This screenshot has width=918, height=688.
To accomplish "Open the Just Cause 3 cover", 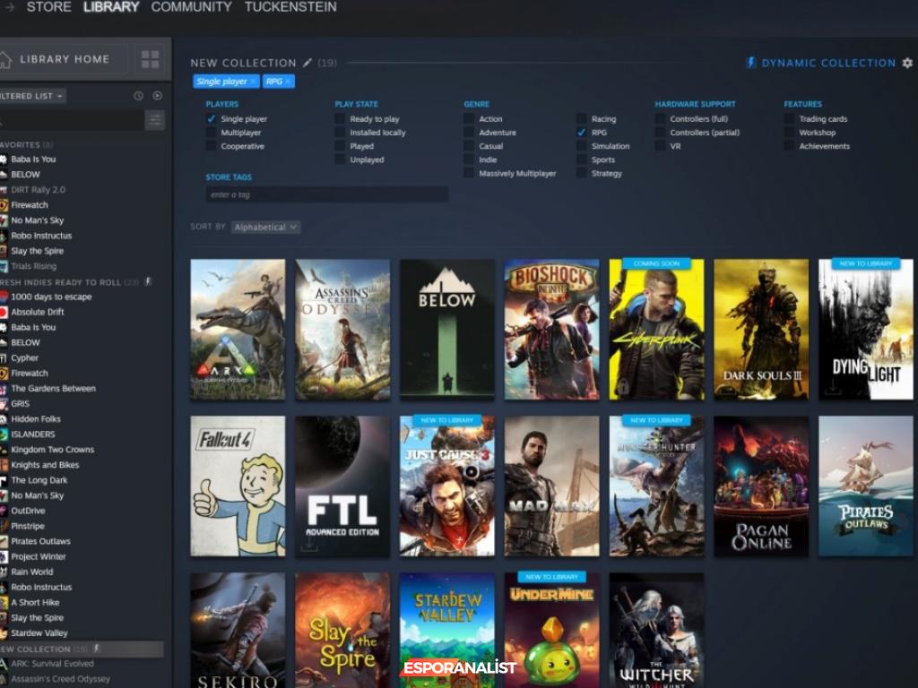I will (x=447, y=486).
